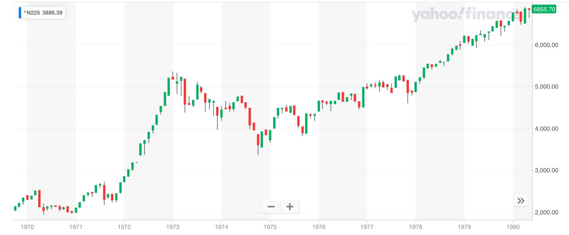Select the 1980 label on the time axis
569x235 pixels.
[x=513, y=228]
